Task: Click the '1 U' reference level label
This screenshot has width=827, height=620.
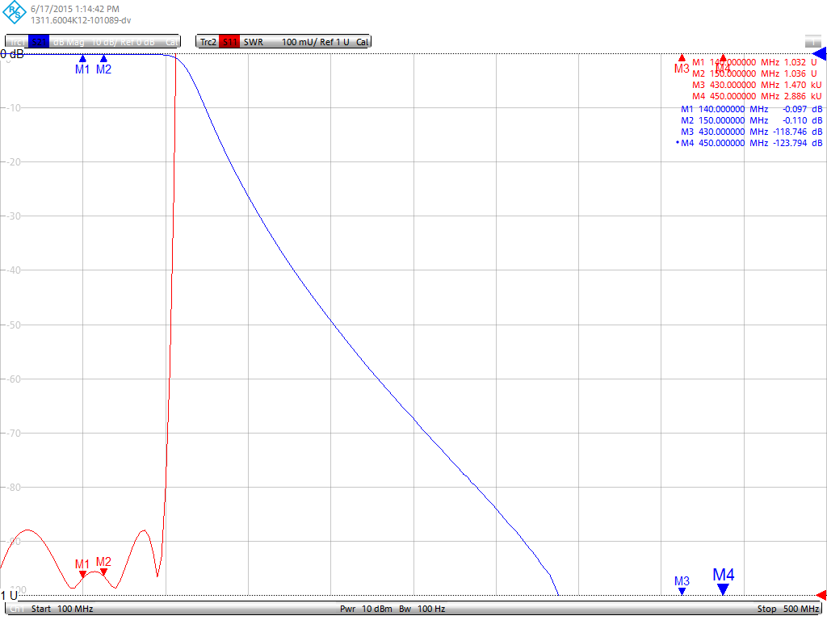Action: pos(9,595)
